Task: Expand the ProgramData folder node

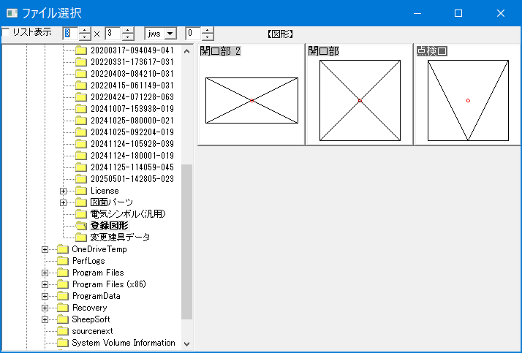Action: pos(45,296)
